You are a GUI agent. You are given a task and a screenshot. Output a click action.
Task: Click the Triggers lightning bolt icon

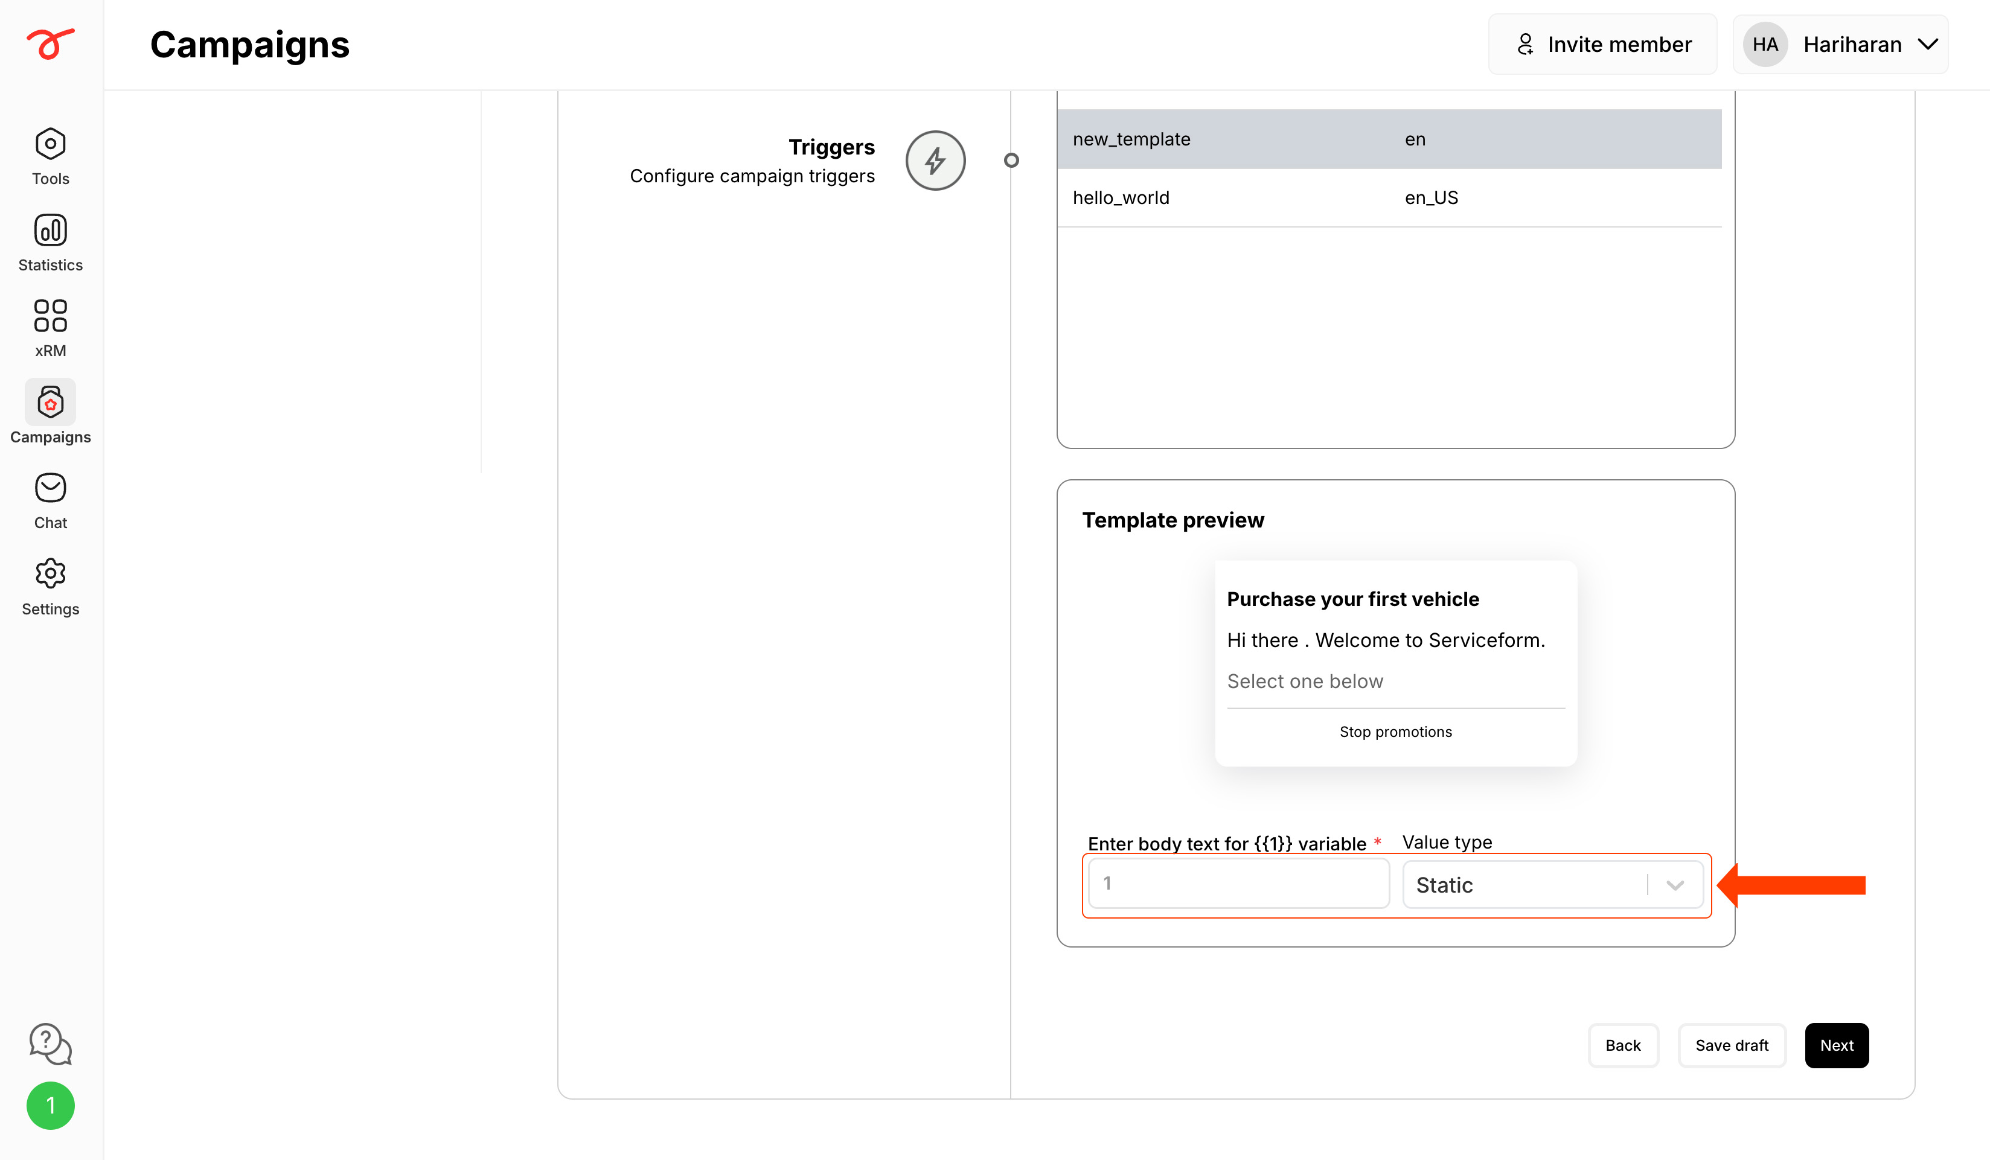coord(935,161)
